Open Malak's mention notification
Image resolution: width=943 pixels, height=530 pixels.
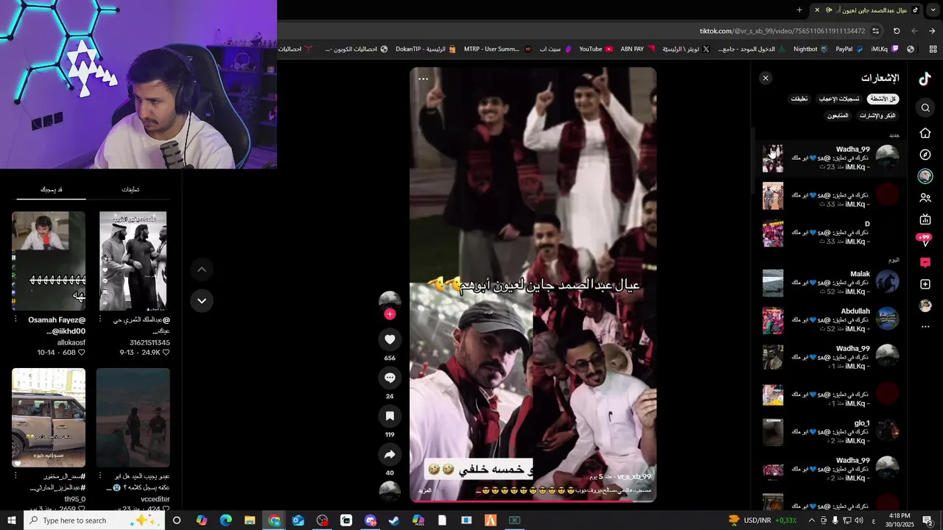point(830,283)
